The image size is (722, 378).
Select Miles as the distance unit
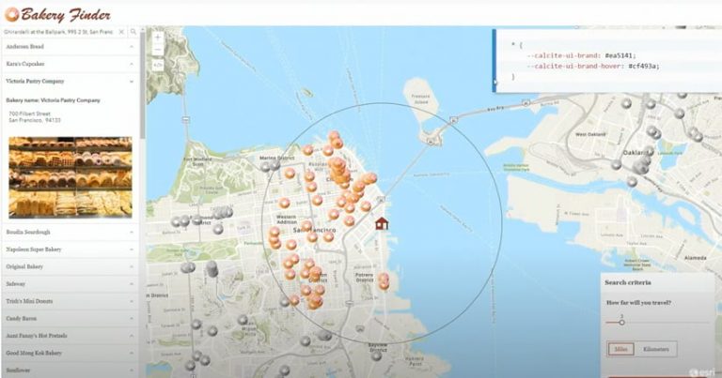(620, 349)
